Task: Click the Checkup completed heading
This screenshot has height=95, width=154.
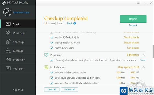Action: [66, 18]
